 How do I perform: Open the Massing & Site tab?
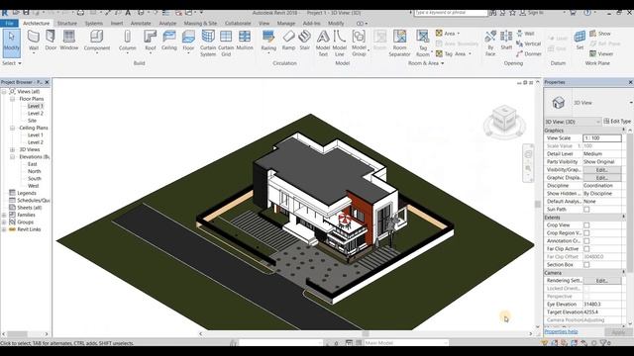(200, 24)
